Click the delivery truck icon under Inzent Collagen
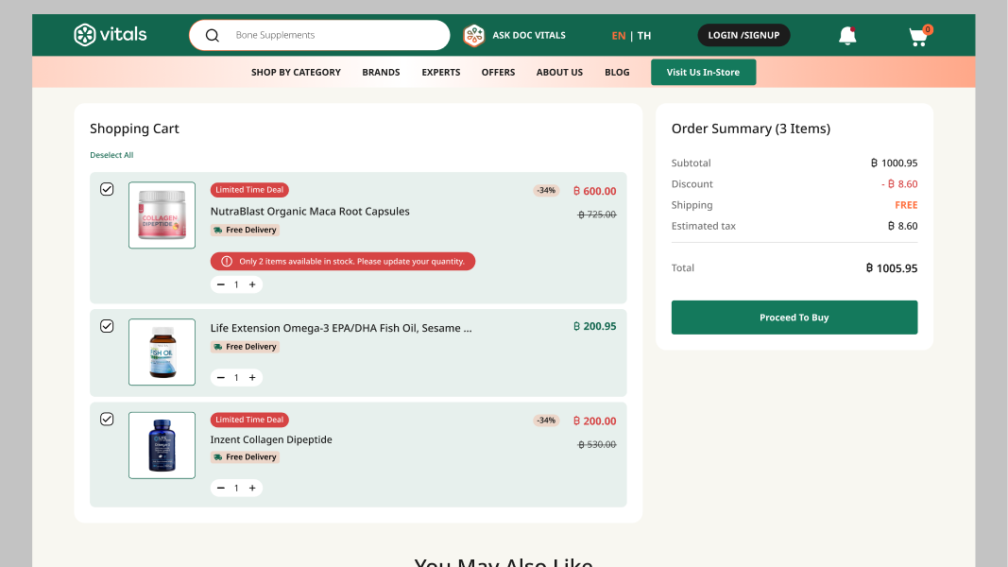The image size is (1008, 567). point(218,457)
